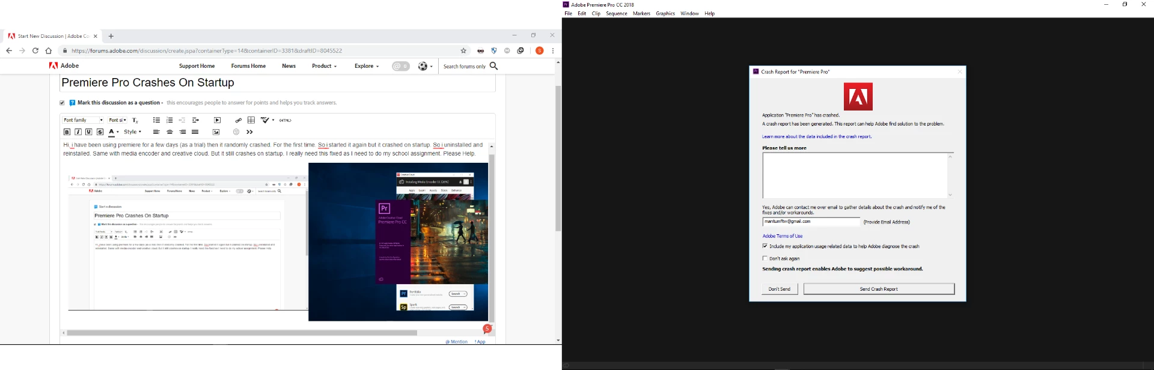Open the Graphics menu in Premiere Pro

pos(665,14)
